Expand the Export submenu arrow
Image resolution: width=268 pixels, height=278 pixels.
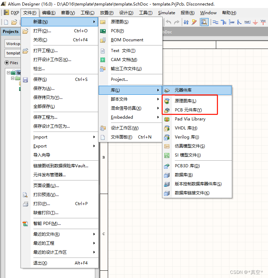[94, 146]
